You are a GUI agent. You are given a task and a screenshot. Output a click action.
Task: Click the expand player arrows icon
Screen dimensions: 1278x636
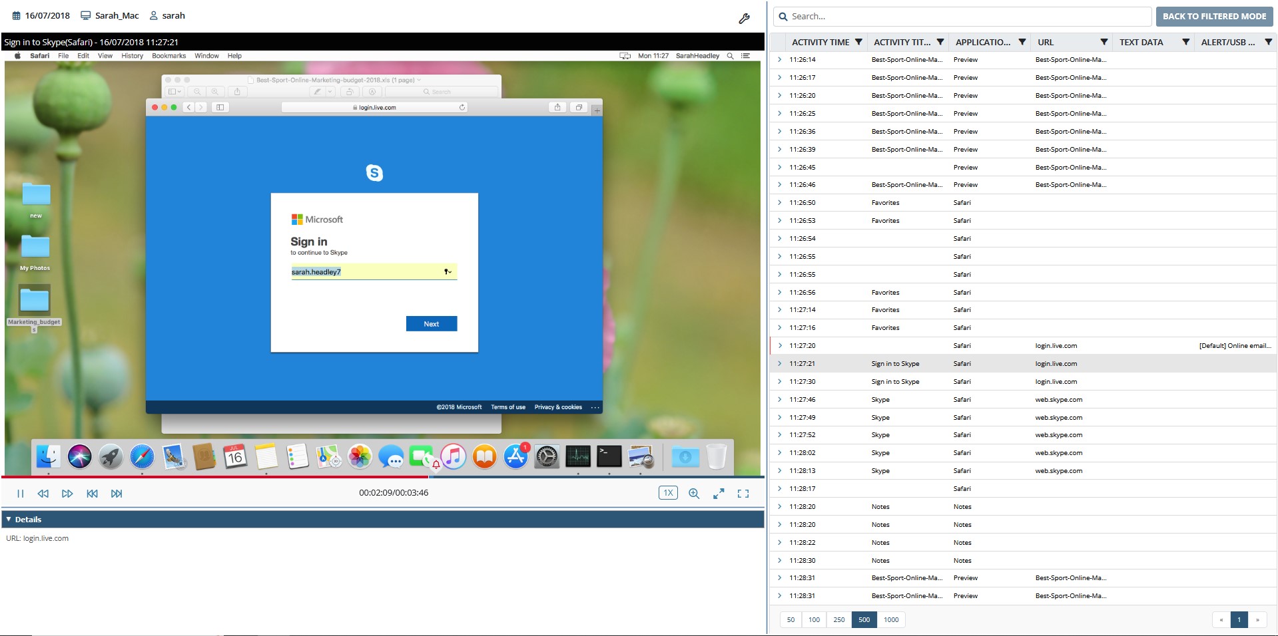point(719,494)
